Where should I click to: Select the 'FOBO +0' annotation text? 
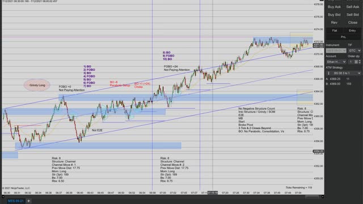[65, 87]
